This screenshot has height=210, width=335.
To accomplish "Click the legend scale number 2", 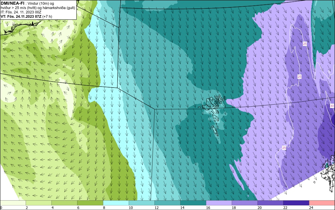I will [x=27, y=208].
